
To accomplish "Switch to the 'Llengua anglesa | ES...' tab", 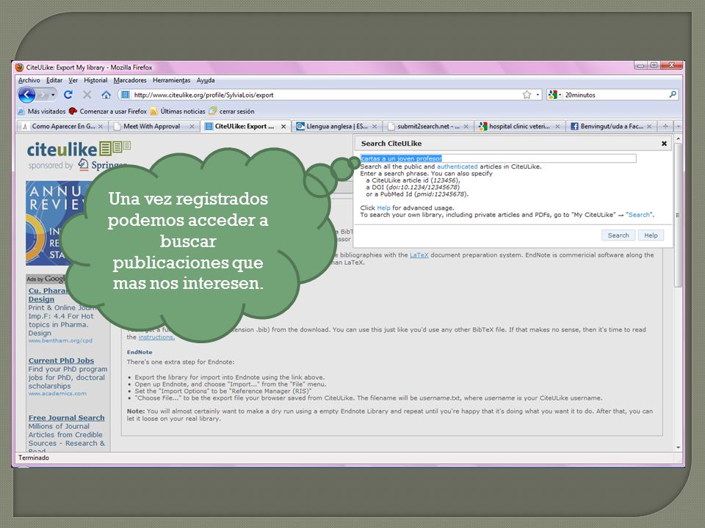I will point(337,127).
